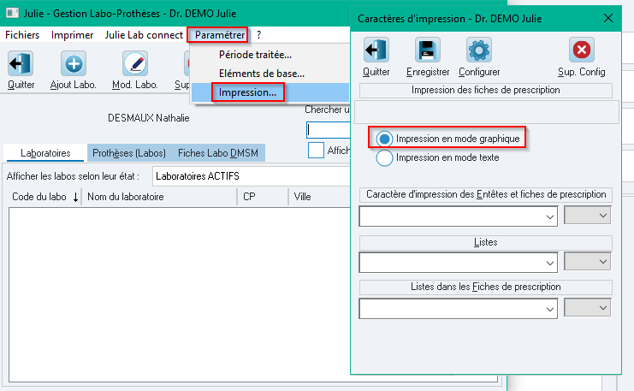Click the app icon in Julie title bar
Viewport: 634px width, 391px height.
coord(12,14)
